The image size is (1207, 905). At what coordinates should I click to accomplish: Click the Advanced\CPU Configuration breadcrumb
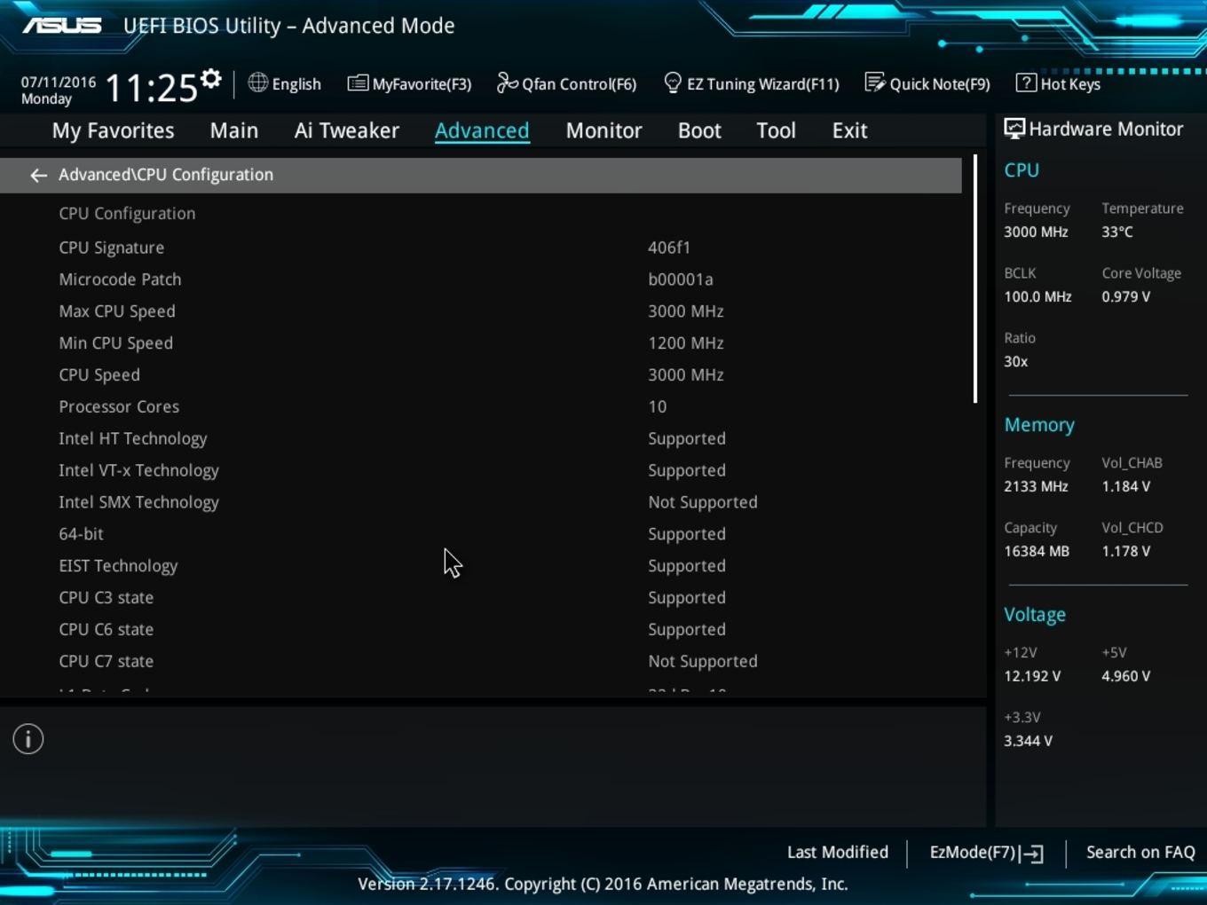click(166, 175)
